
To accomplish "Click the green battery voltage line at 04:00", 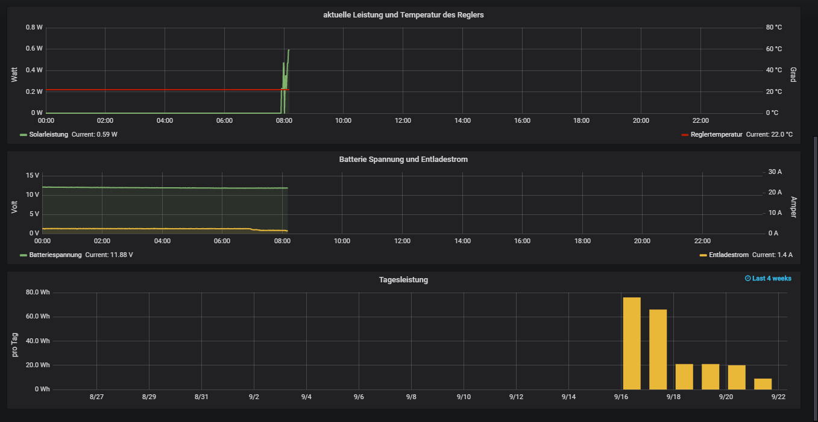I will (163, 188).
